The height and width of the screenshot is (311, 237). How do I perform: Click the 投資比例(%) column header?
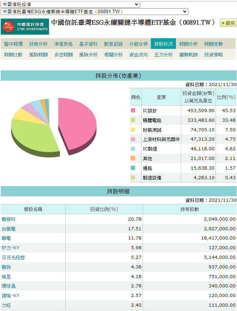click(x=104, y=209)
